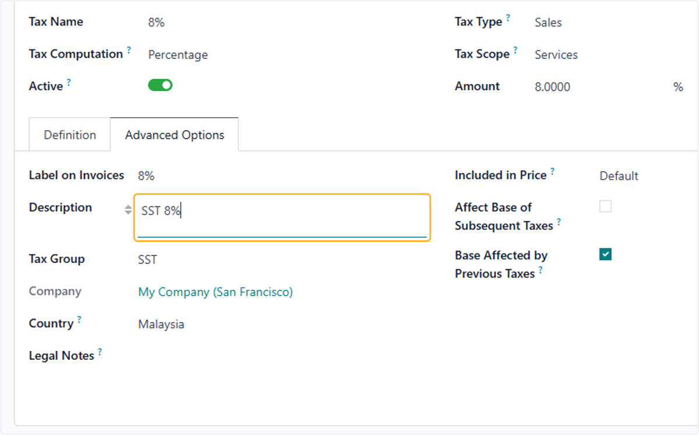Click the empty Legal Notes field

pos(283,356)
